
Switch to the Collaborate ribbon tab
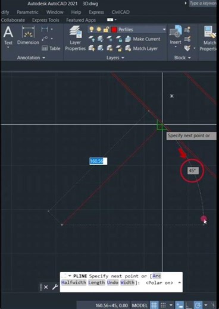point(13,20)
